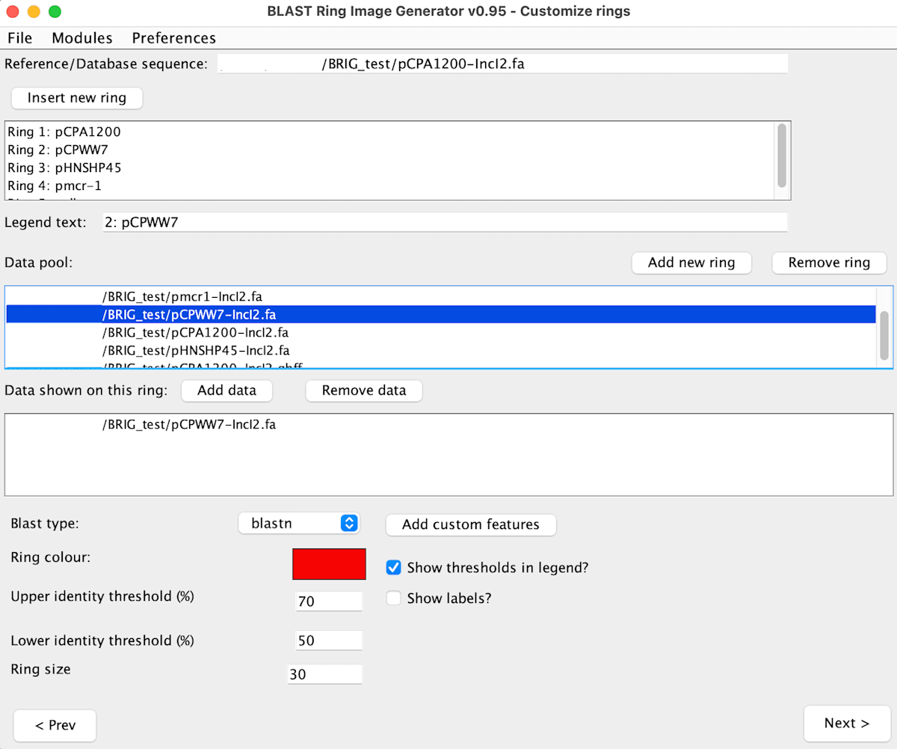Open the Preferences menu
897x749 pixels.
[x=174, y=37]
